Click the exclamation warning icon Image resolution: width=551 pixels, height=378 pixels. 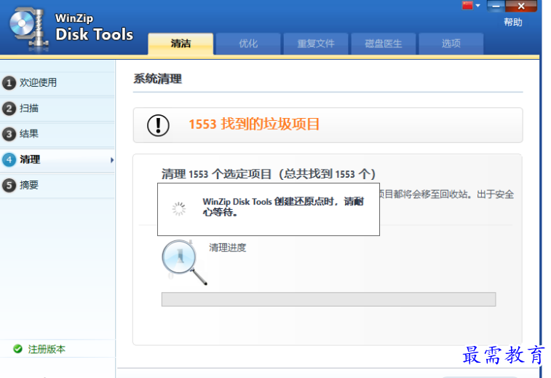pos(158,125)
